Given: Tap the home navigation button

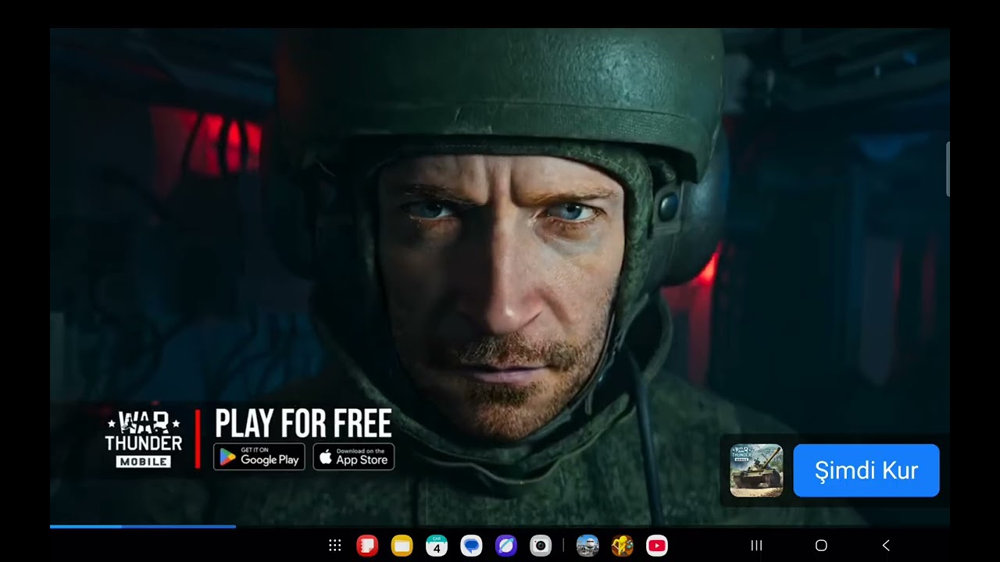Looking at the screenshot, I should [x=821, y=546].
